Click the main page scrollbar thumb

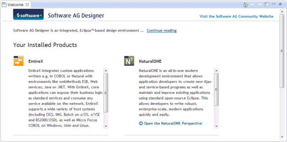pos(282,51)
